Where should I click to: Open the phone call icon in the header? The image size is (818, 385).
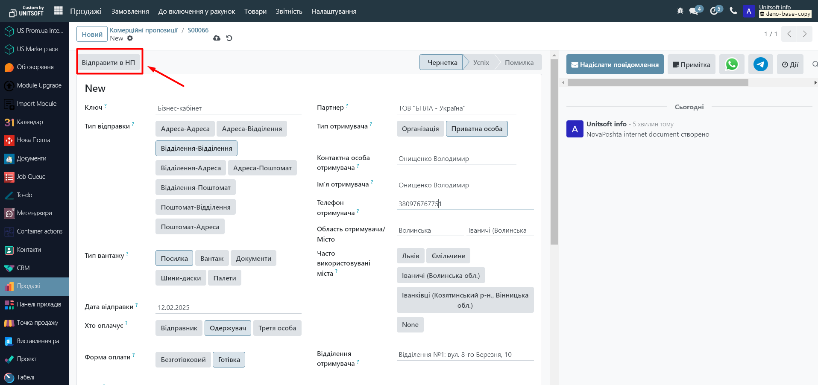pyautogui.click(x=733, y=11)
